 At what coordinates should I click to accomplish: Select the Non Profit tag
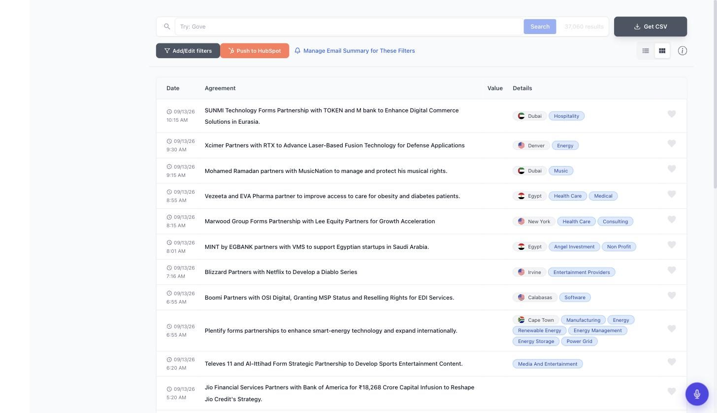(619, 247)
